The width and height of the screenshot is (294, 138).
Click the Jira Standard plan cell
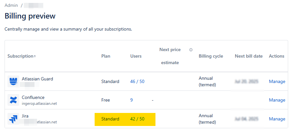click(x=110, y=119)
